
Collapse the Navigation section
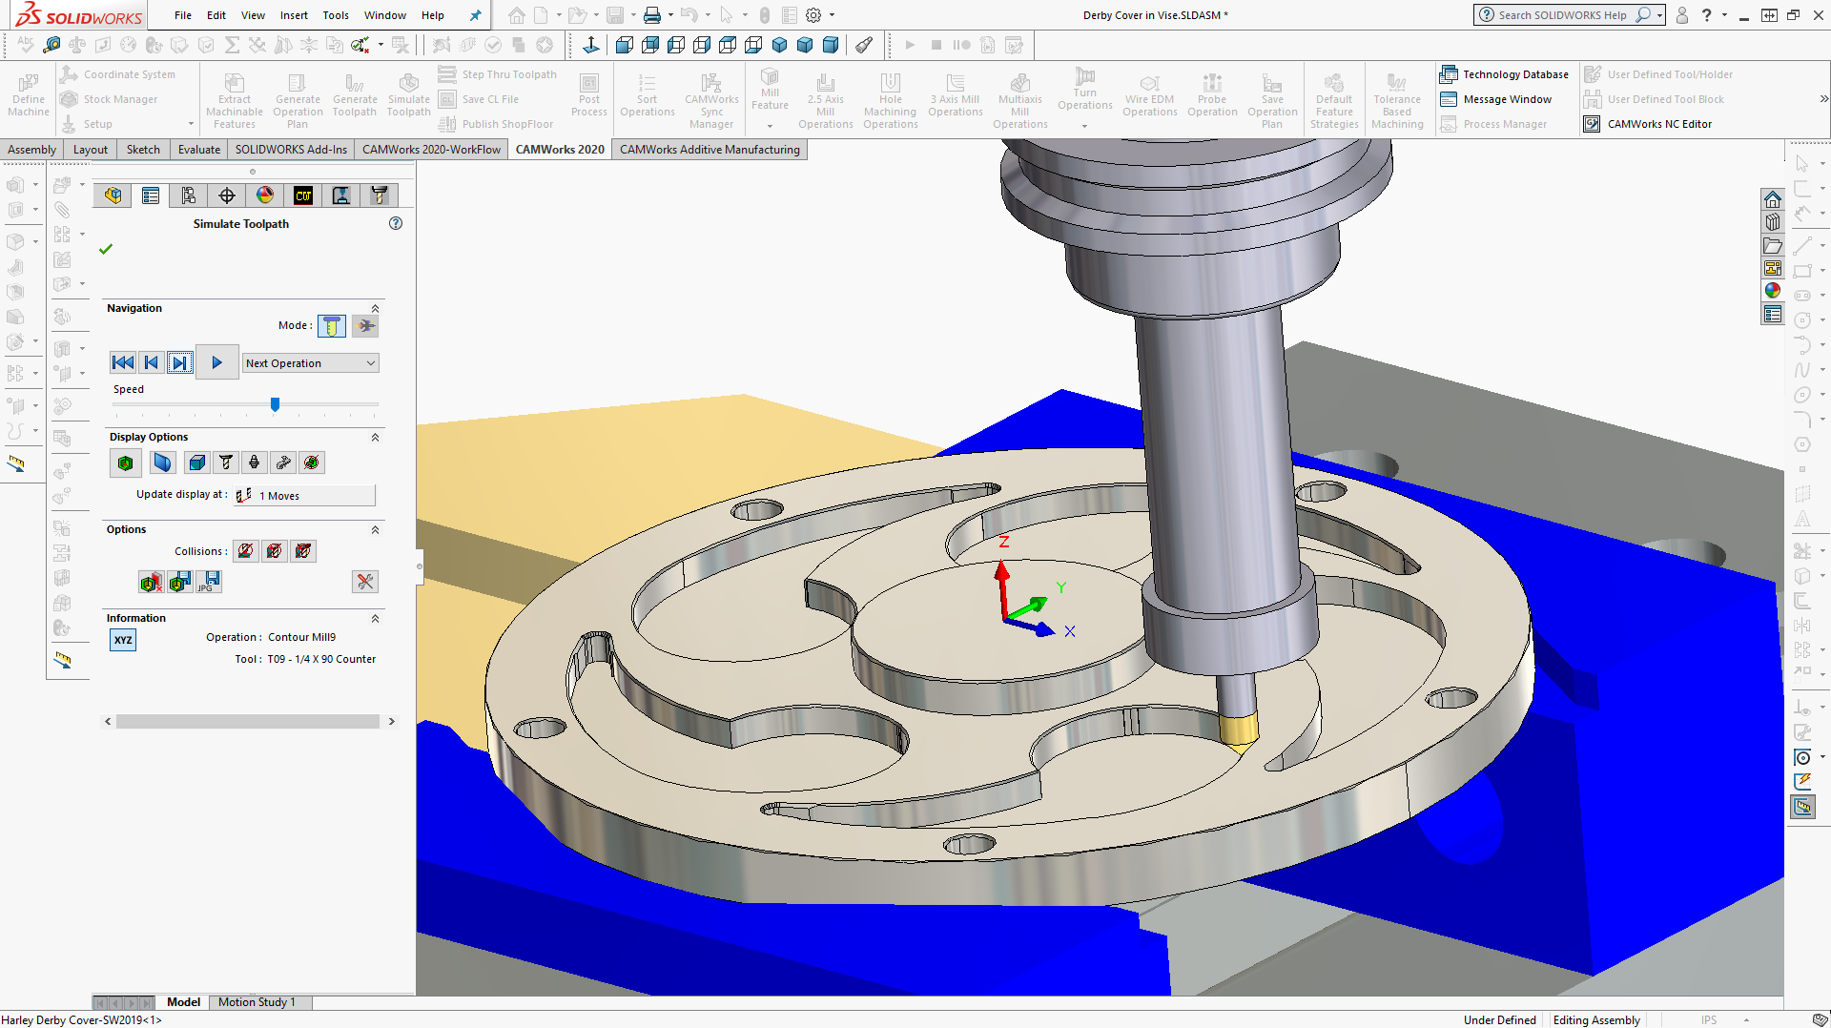tap(375, 308)
